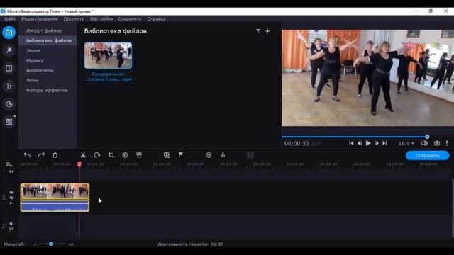This screenshot has width=454, height=255.
Task: Click the add track icon
Action: (9, 165)
